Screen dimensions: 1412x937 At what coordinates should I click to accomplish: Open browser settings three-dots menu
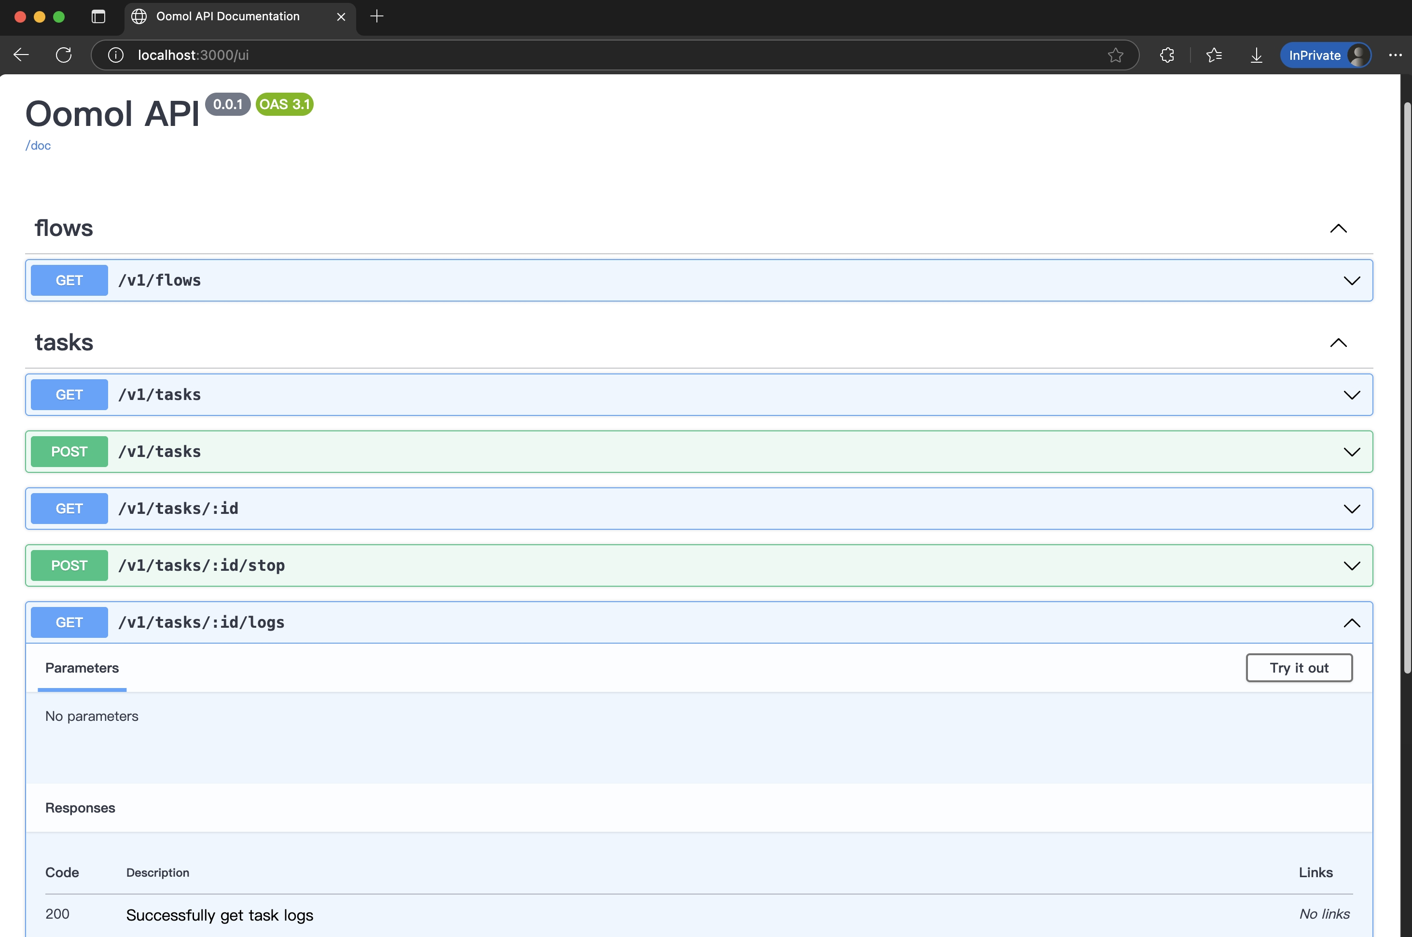tap(1395, 55)
